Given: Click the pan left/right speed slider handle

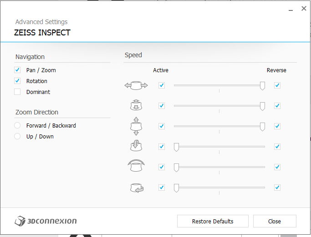Looking at the screenshot, I should point(262,86).
